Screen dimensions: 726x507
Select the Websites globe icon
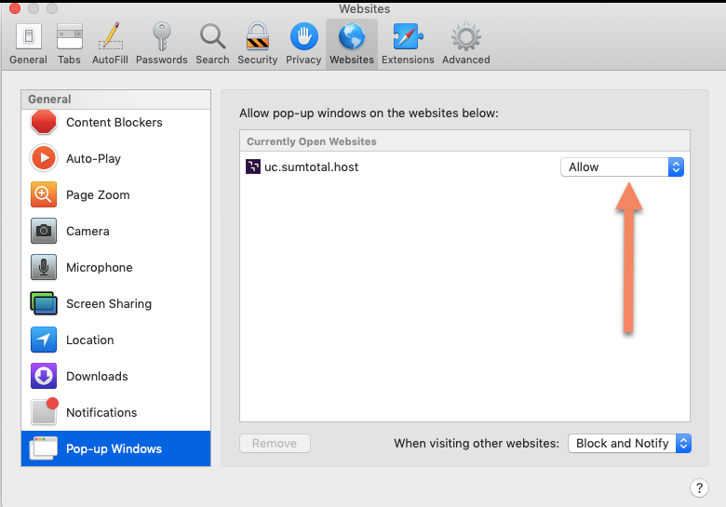[352, 36]
